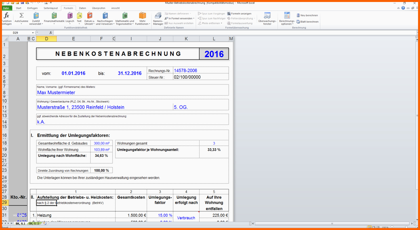Click address Musterstraße 1, 23500 Reinfeld / Holstein

[x=81, y=107]
